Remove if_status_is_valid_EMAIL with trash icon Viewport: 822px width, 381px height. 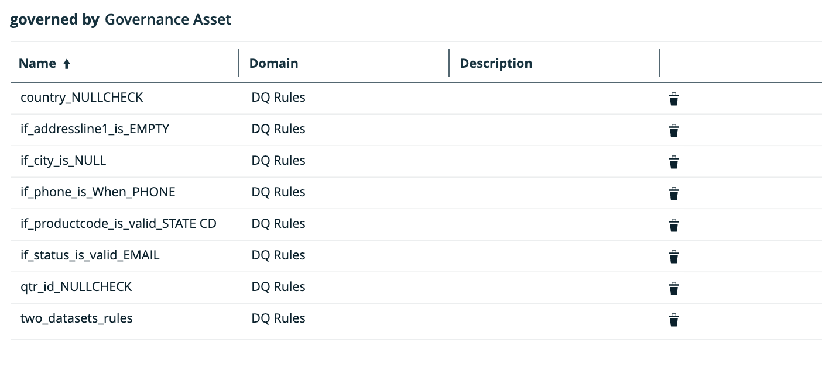coord(674,257)
